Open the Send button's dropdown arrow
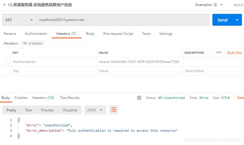The image size is (244, 145). [x=237, y=20]
